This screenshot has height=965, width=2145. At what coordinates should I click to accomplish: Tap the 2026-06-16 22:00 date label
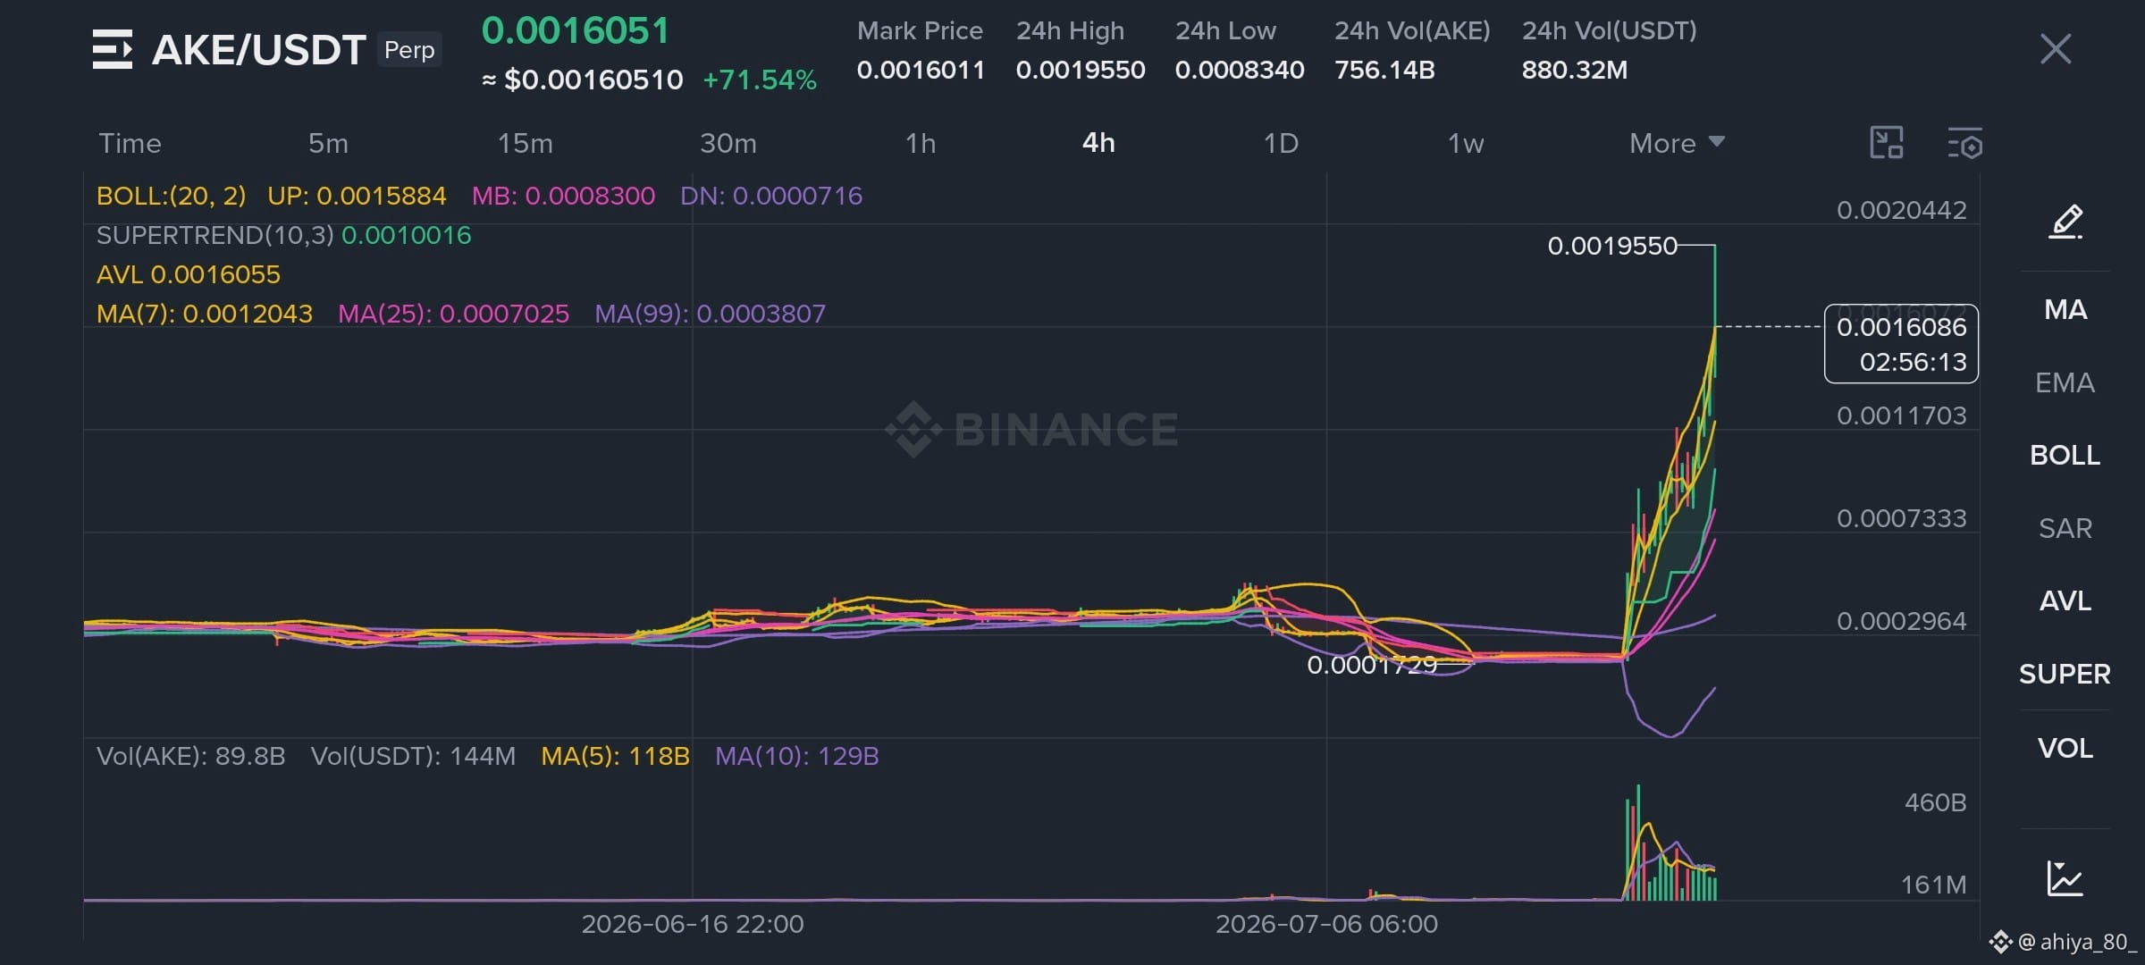[x=693, y=924]
